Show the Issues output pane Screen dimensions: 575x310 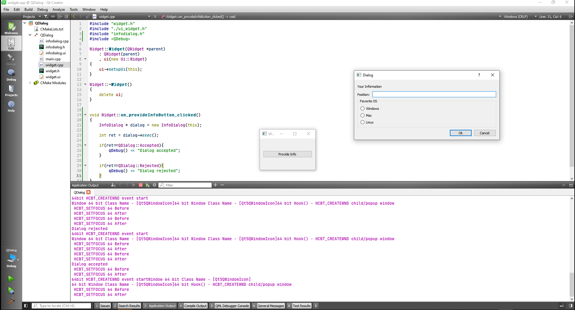tap(103, 306)
